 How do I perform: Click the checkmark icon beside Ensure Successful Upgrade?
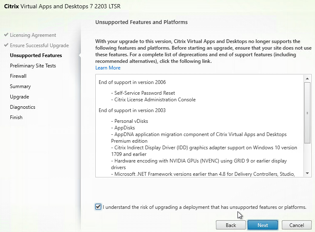6,45
